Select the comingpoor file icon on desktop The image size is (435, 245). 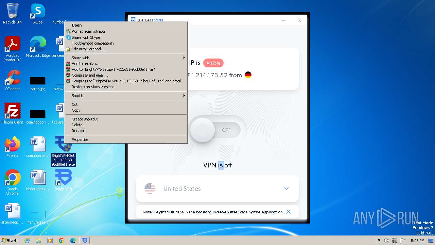coord(37,117)
